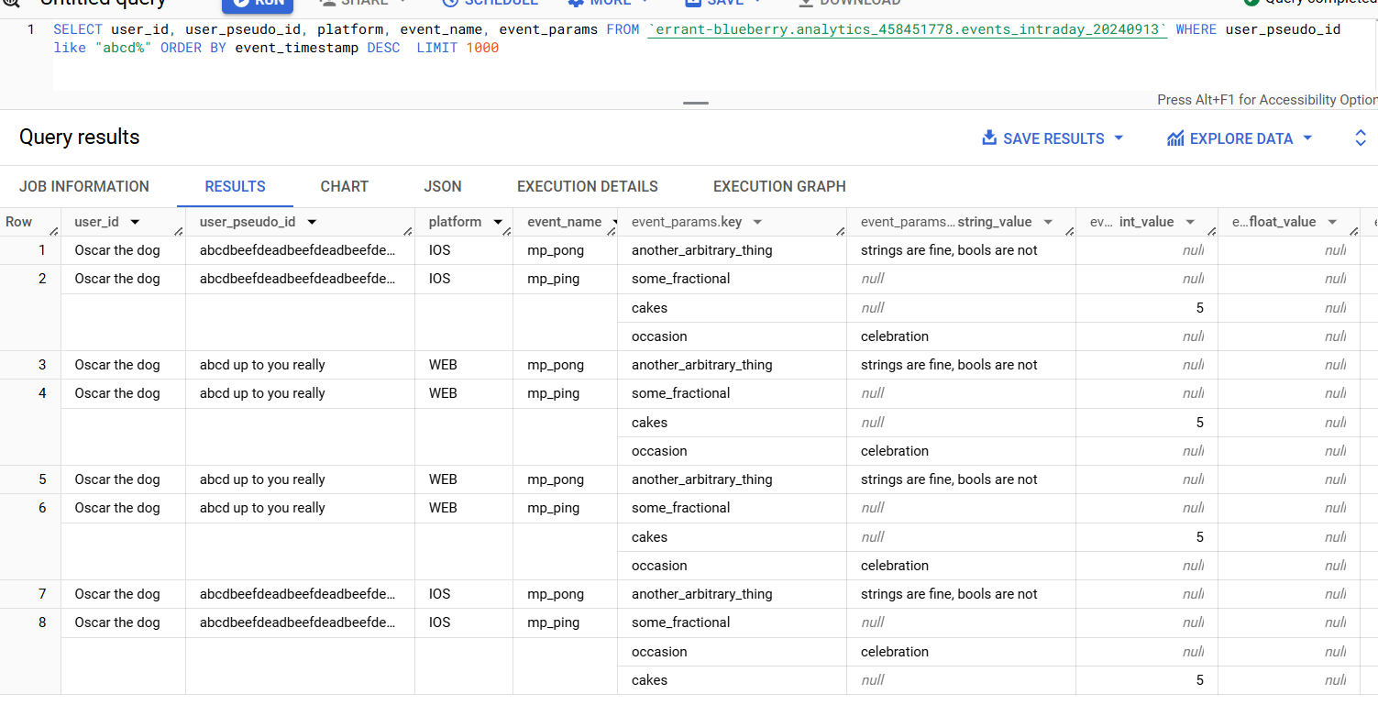This screenshot has height=716, width=1378.
Task: Click another_arbitrary_thing key in row 5
Action: [702, 479]
